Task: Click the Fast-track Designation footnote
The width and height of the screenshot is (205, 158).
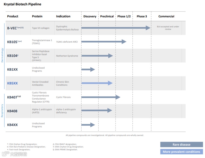Action: pyautogui.click(x=19, y=150)
